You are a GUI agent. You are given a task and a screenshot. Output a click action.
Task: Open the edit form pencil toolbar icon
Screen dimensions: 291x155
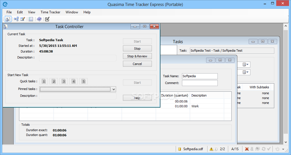tap(23, 19)
